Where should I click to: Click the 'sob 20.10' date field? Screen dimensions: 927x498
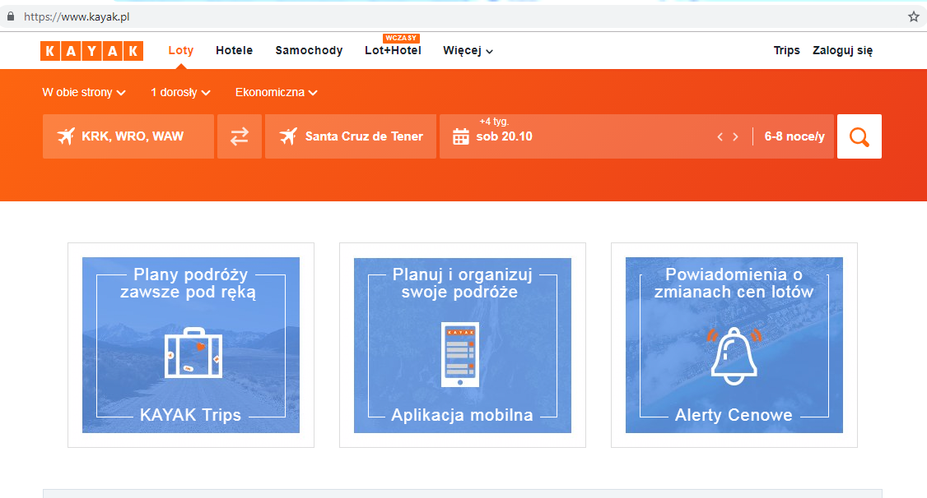click(x=504, y=136)
